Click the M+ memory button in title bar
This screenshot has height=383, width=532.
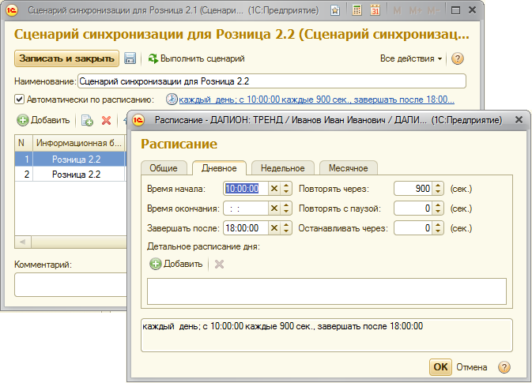click(415, 10)
